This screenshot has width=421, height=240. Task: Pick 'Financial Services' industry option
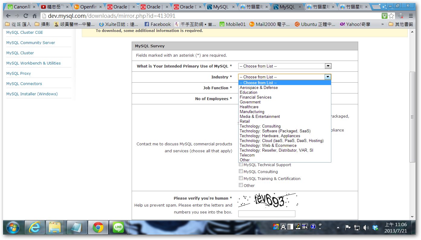pos(285,97)
